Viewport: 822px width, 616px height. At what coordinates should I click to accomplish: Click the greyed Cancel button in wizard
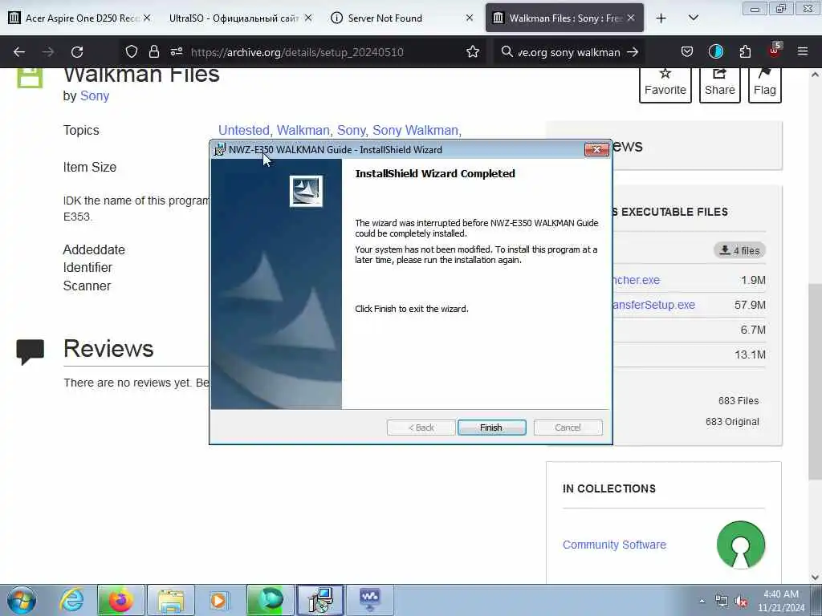click(568, 428)
